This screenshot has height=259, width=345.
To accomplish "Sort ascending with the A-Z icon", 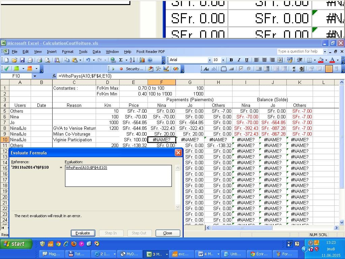I will (x=132, y=60).
